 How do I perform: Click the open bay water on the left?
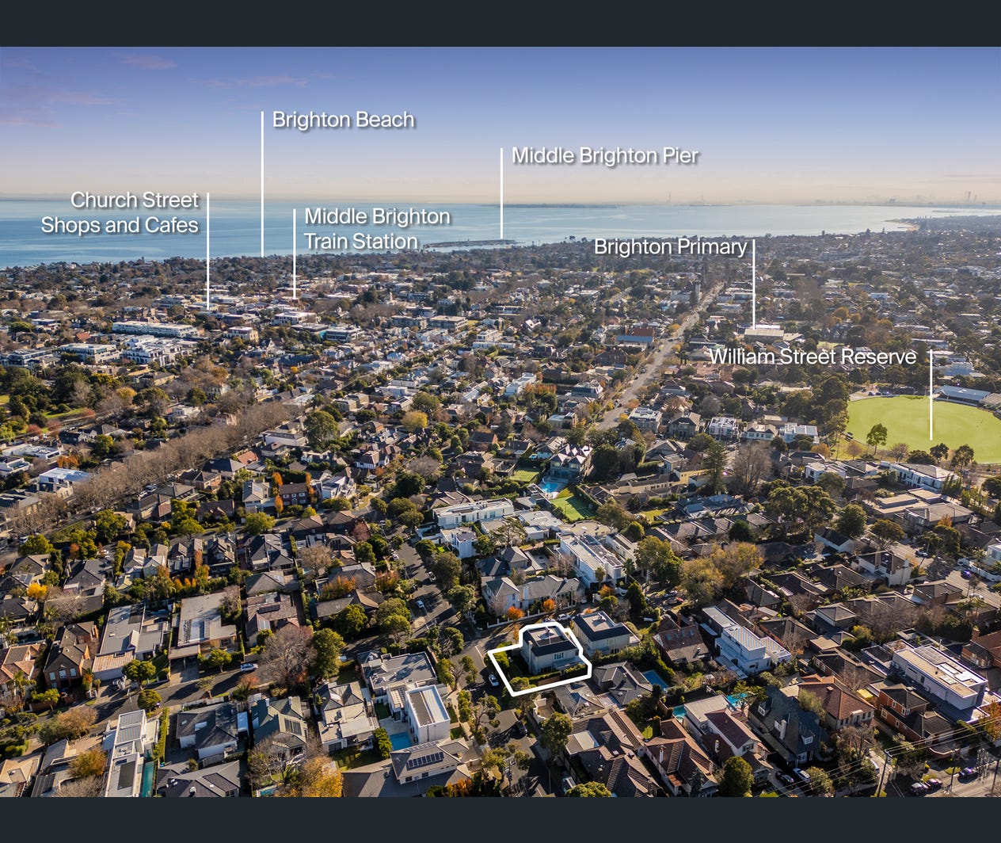point(95,246)
